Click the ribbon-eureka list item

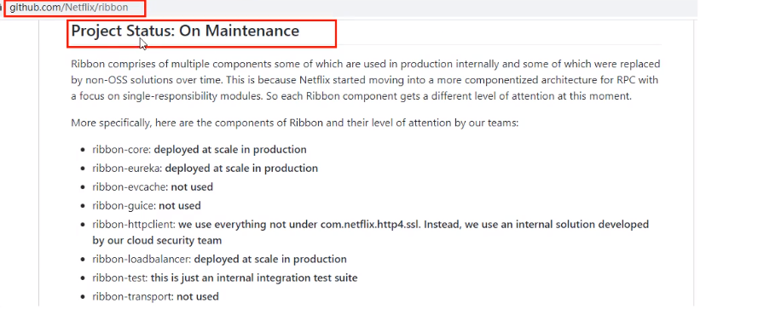205,169
